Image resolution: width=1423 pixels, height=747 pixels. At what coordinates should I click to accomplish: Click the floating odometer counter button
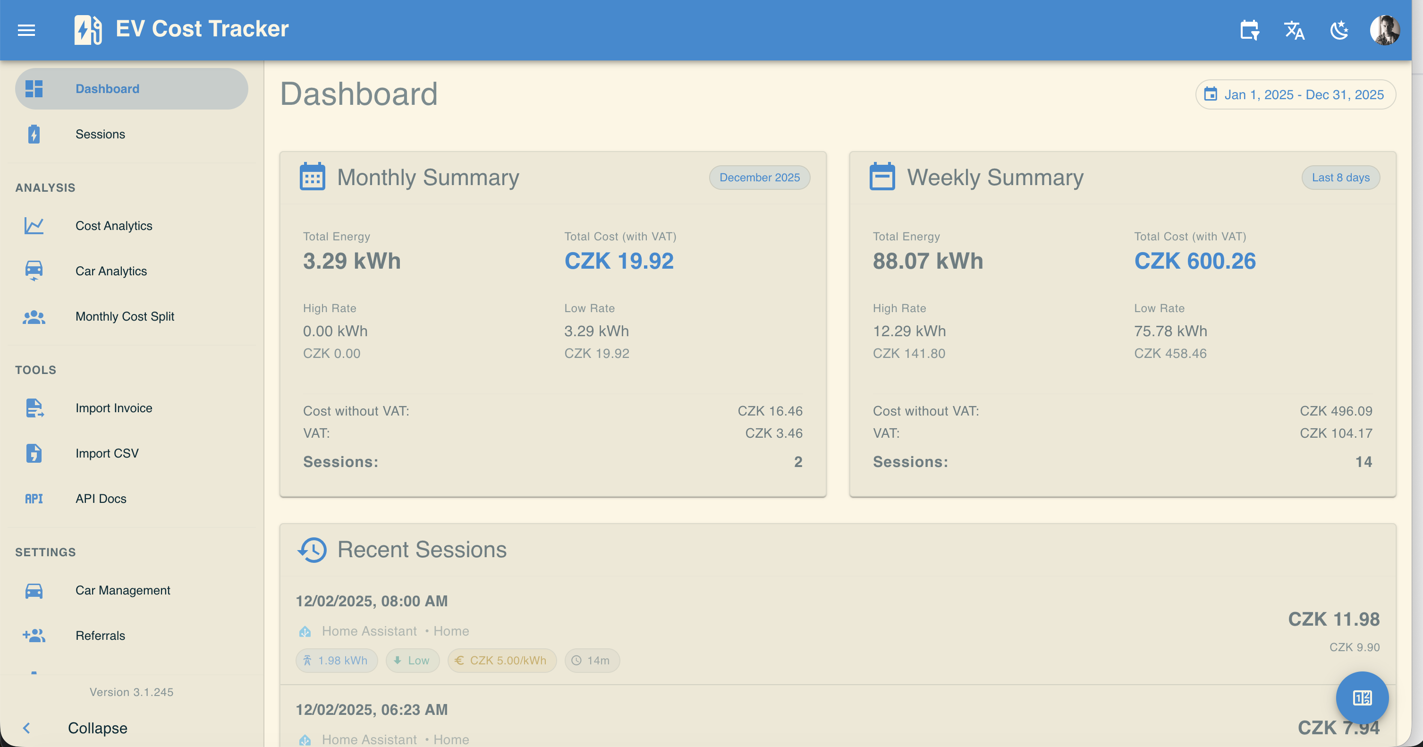tap(1362, 698)
